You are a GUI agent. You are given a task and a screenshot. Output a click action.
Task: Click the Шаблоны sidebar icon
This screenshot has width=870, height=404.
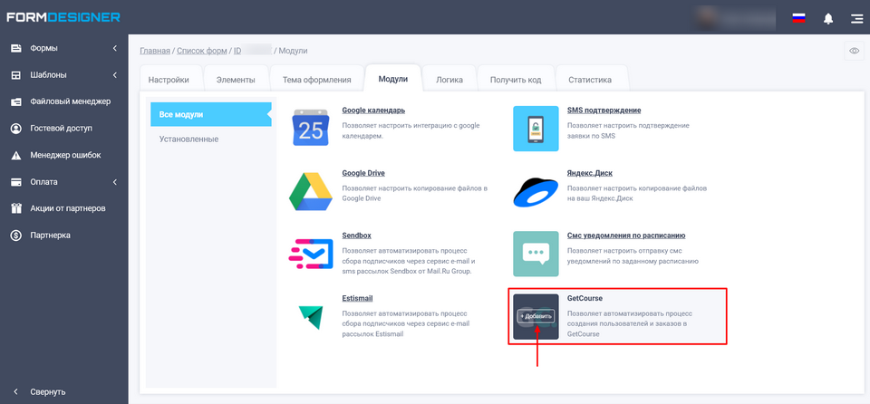click(x=16, y=75)
